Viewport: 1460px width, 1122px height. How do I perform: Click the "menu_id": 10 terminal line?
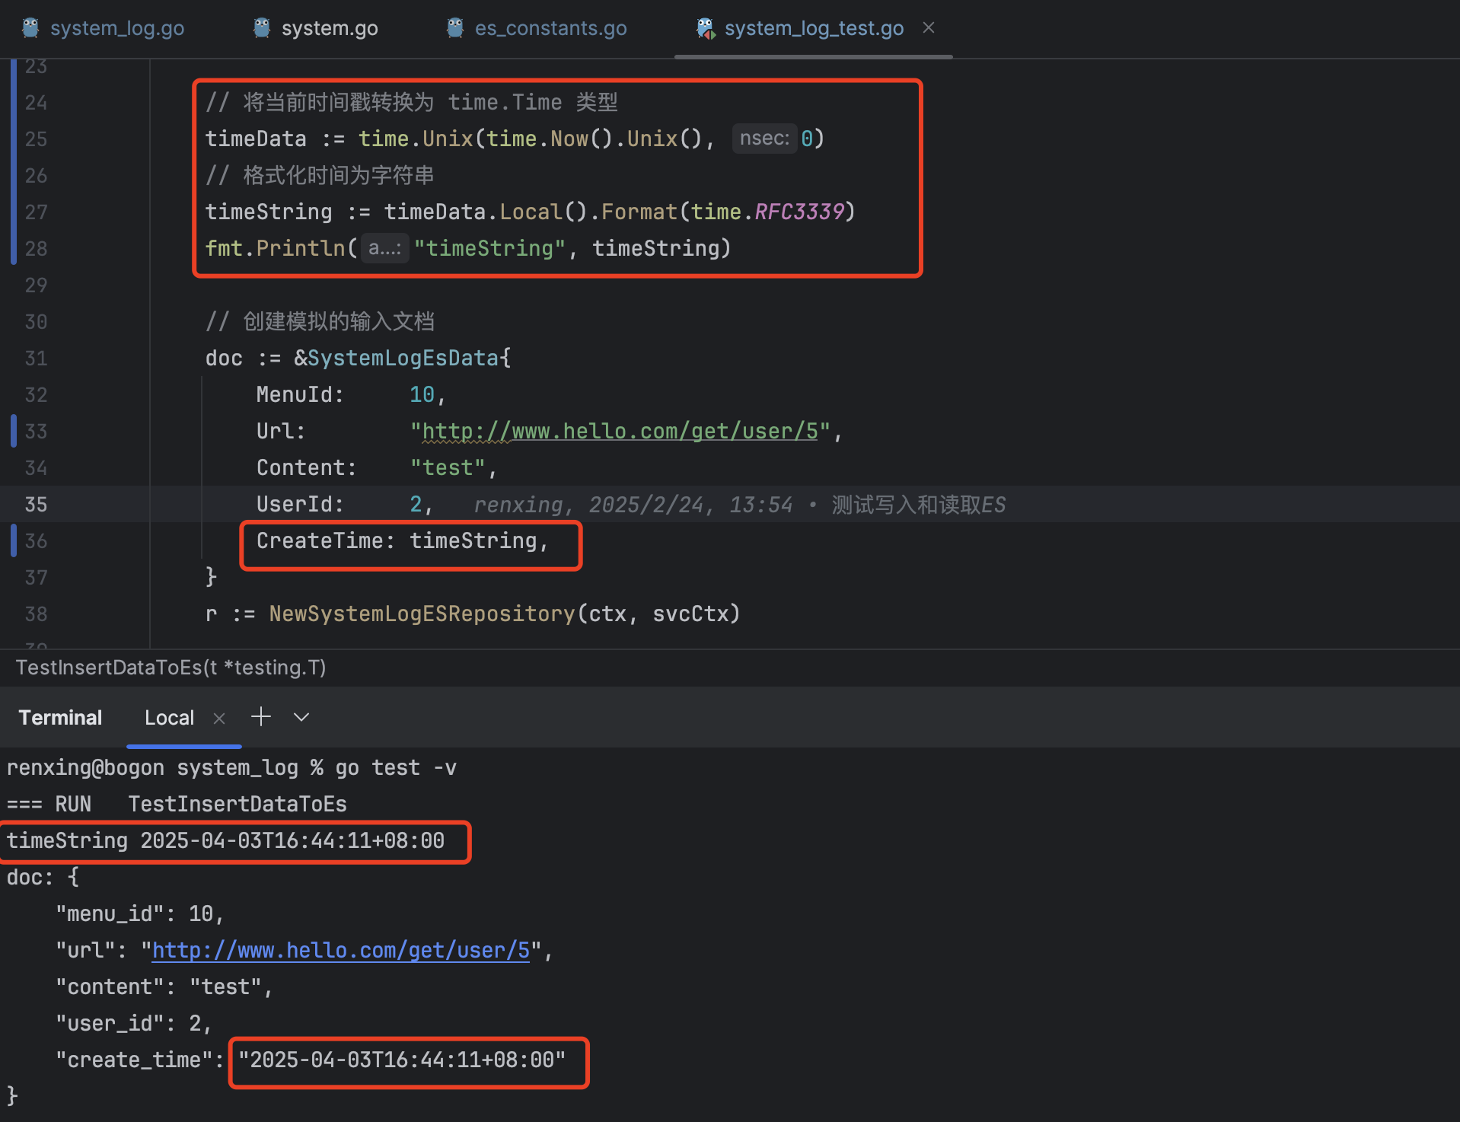(139, 914)
